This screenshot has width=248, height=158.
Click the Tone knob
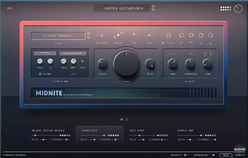point(208,64)
